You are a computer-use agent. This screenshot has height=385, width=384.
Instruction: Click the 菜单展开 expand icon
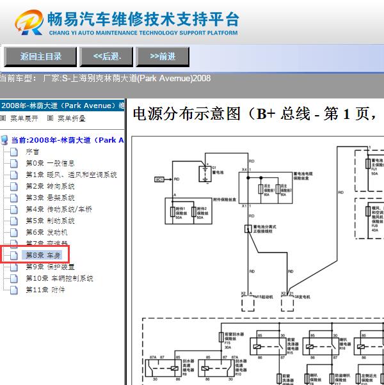(3, 118)
